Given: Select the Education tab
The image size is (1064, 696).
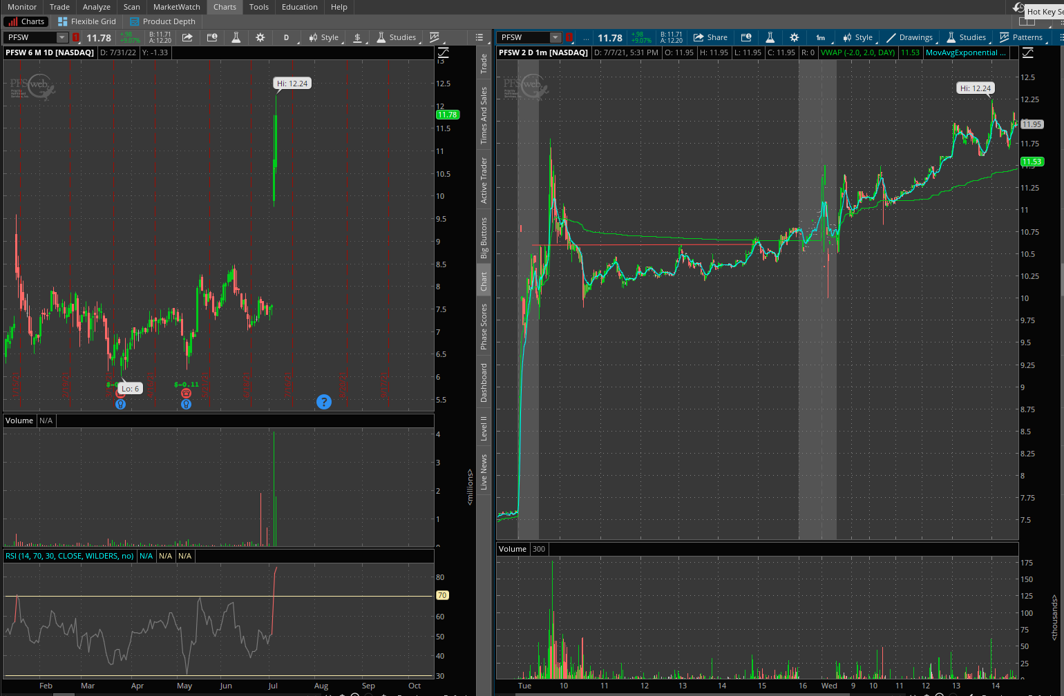Looking at the screenshot, I should click(300, 7).
